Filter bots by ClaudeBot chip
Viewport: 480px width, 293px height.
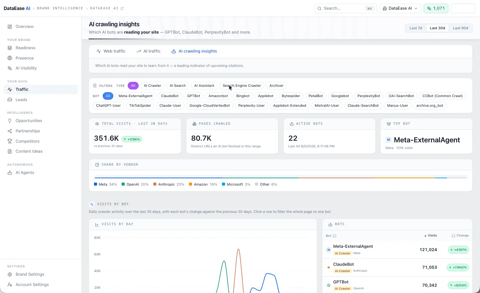170,96
